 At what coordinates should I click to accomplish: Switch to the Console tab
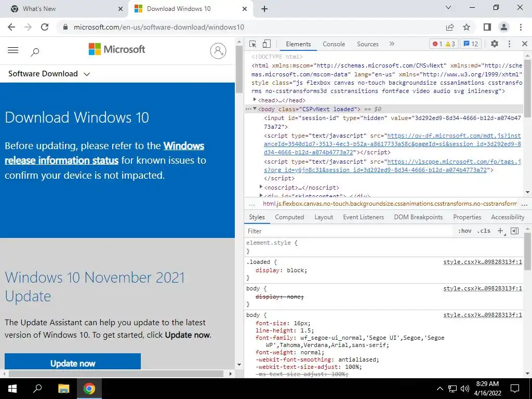pyautogui.click(x=334, y=44)
